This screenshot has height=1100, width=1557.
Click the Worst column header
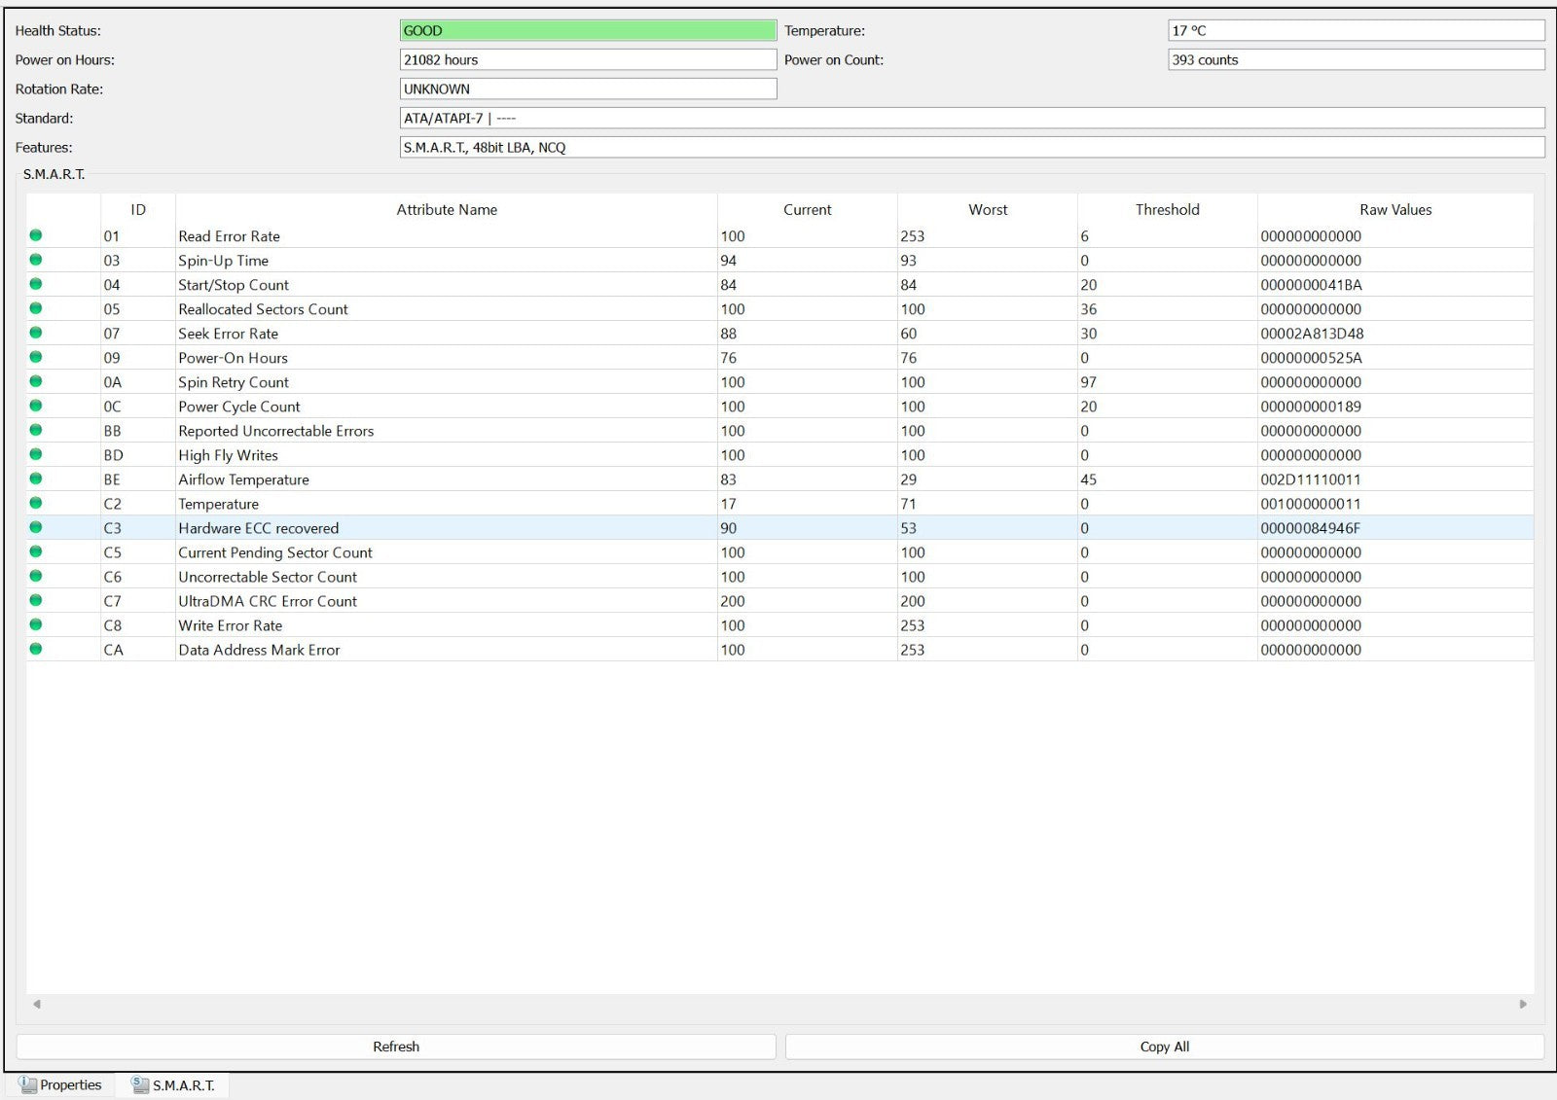[x=988, y=209]
